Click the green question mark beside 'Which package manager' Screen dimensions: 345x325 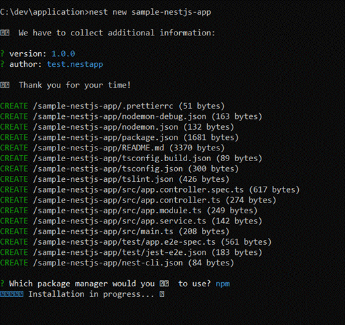click(2, 284)
